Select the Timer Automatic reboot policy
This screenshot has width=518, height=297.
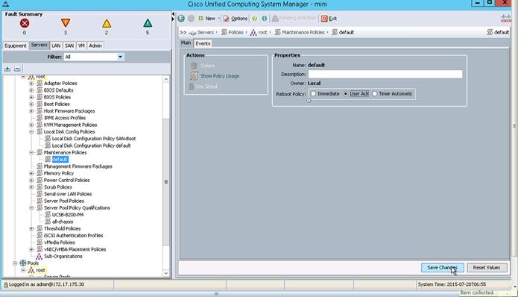coord(374,93)
